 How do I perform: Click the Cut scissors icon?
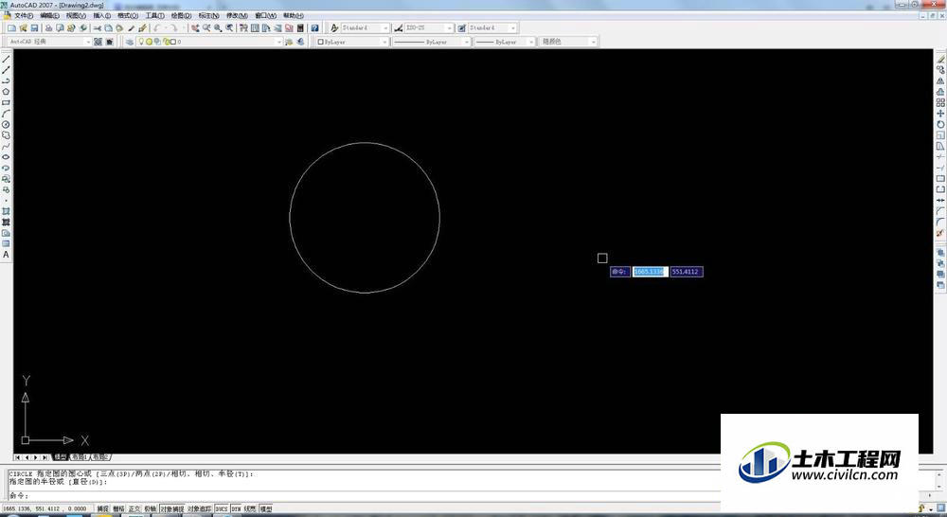[97, 27]
